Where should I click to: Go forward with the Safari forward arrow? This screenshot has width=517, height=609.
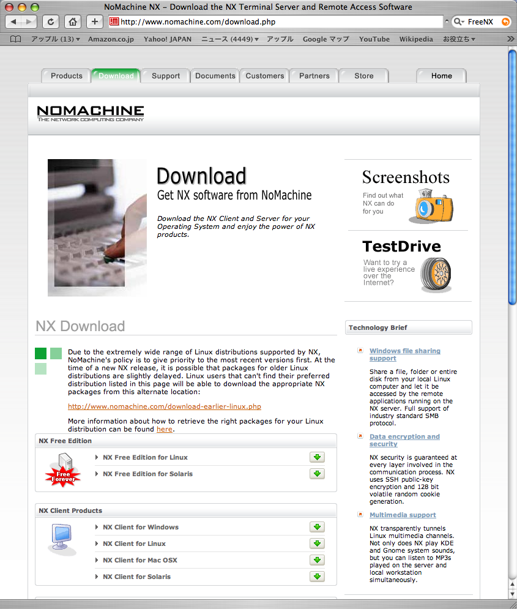[29, 22]
